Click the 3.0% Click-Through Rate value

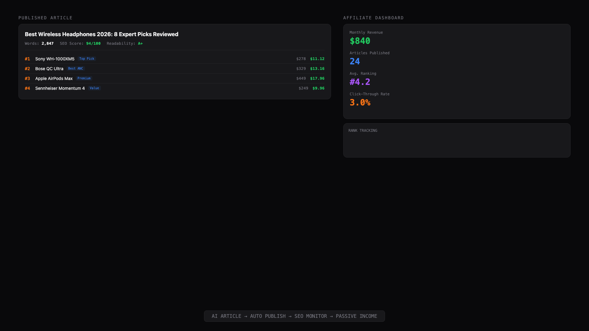tap(360, 103)
